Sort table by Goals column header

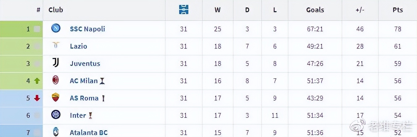[315, 10]
